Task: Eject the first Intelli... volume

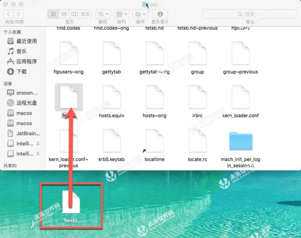Action: tap(38, 144)
